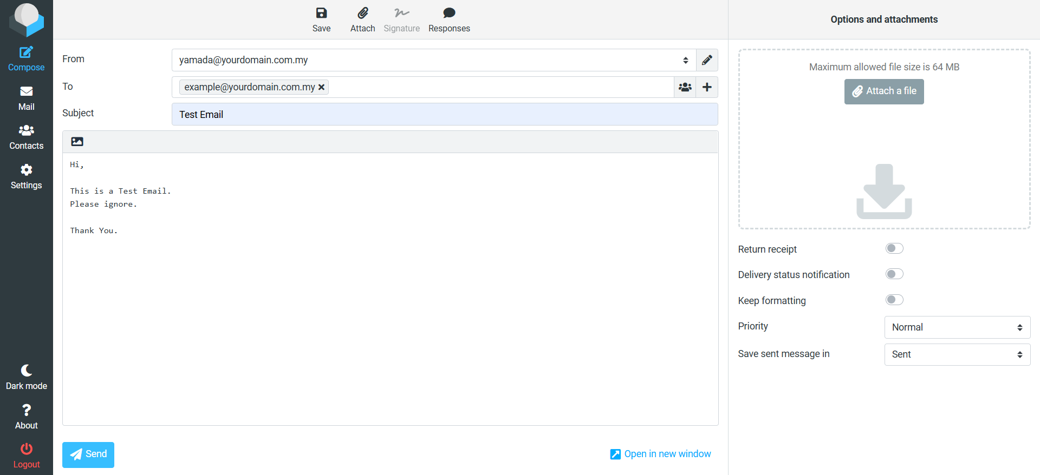Open address book contacts icon in To field
This screenshot has width=1040, height=475.
coord(685,87)
